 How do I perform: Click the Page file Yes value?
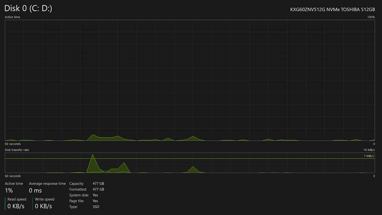point(95,201)
